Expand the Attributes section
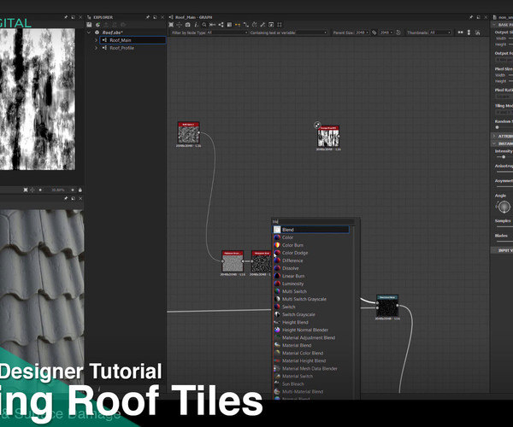The height and width of the screenshot is (427, 513). [494, 136]
